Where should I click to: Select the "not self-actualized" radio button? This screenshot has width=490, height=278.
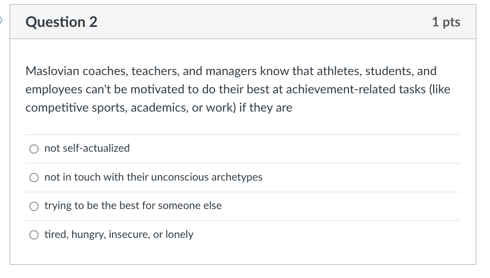pos(34,149)
